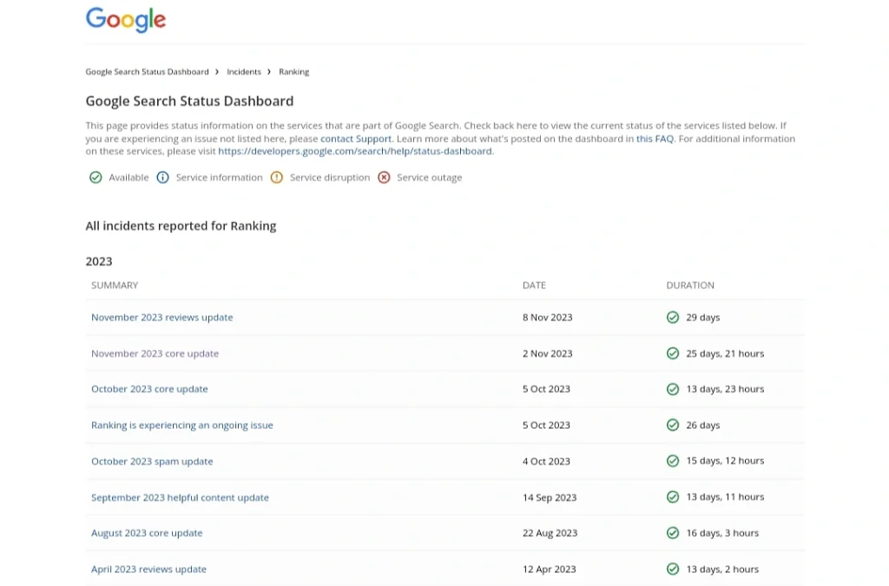The image size is (889, 586).
Task: Click the Service disruption legend label
Action: (330, 177)
